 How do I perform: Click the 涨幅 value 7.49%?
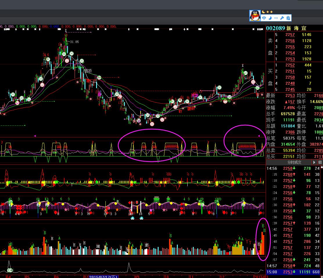point(289,108)
